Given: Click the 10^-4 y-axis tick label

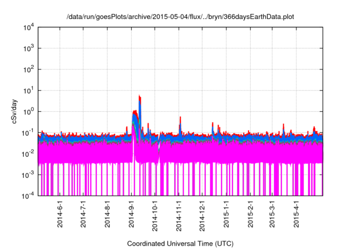Looking at the screenshot, I should [28, 196].
